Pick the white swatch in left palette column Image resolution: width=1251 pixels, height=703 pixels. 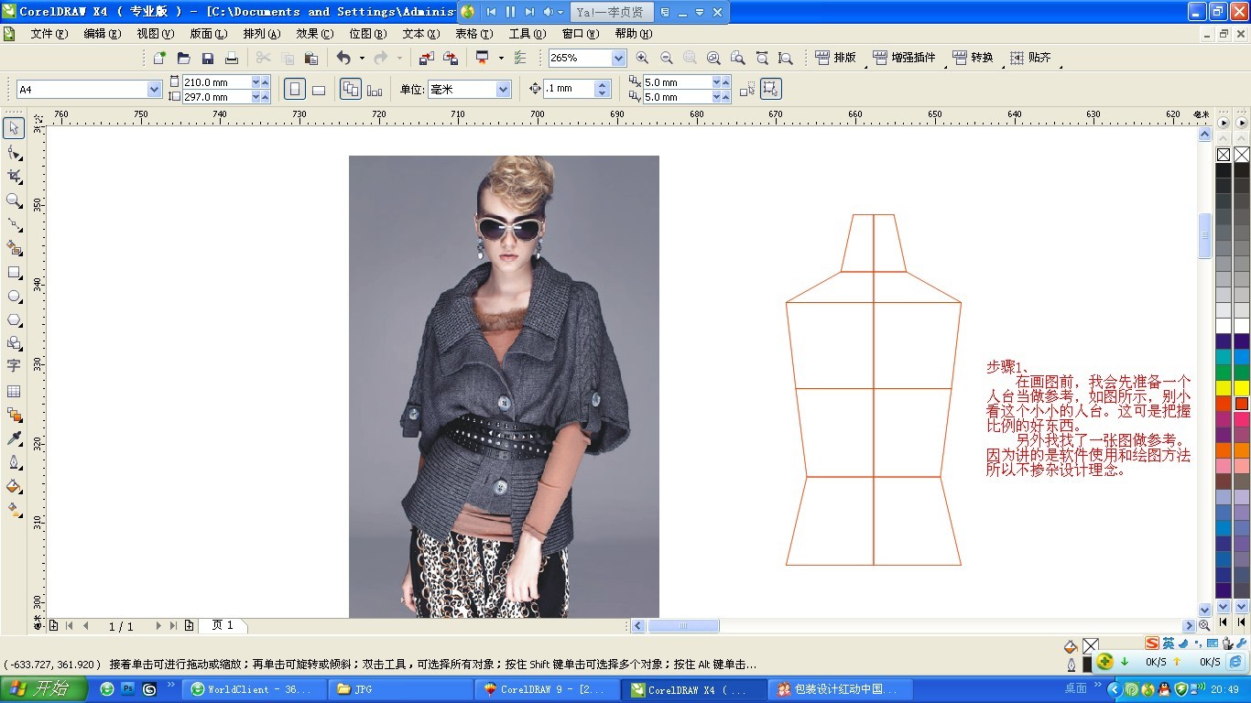point(1224,326)
